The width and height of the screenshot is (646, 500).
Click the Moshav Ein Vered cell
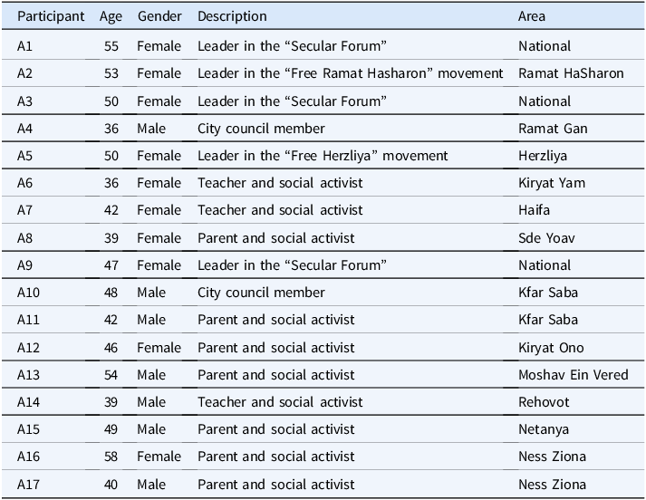(x=574, y=375)
